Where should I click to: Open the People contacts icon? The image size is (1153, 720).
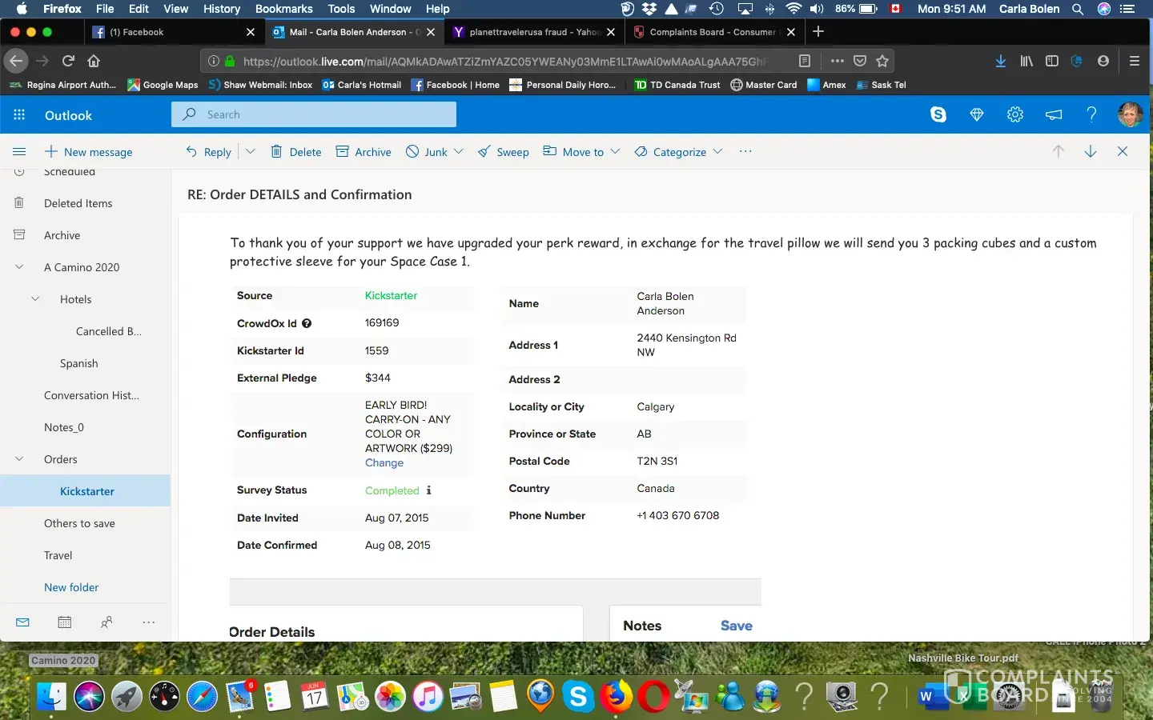(x=106, y=622)
